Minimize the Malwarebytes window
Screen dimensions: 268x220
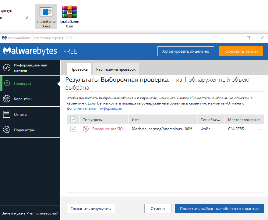pos(234,38)
